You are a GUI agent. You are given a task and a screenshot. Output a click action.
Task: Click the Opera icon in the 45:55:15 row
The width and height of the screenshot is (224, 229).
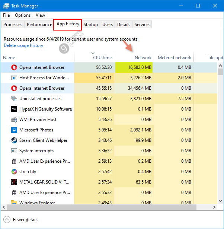[14, 88]
